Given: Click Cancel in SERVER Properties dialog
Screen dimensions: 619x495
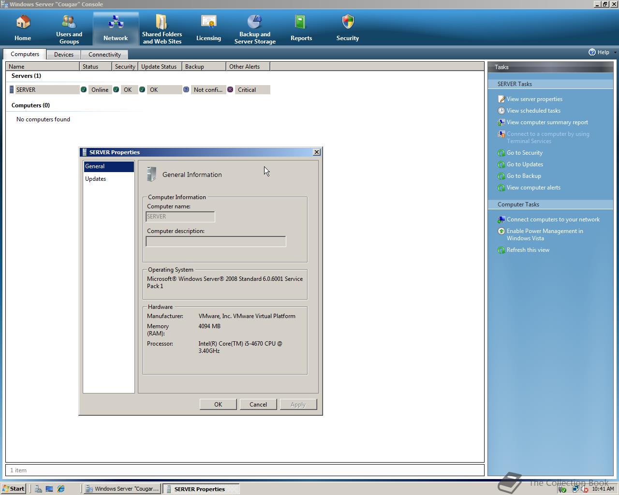Looking at the screenshot, I should [258, 405].
